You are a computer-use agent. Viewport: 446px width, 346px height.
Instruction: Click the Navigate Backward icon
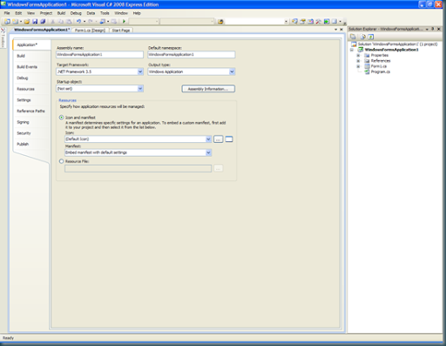pos(103,21)
